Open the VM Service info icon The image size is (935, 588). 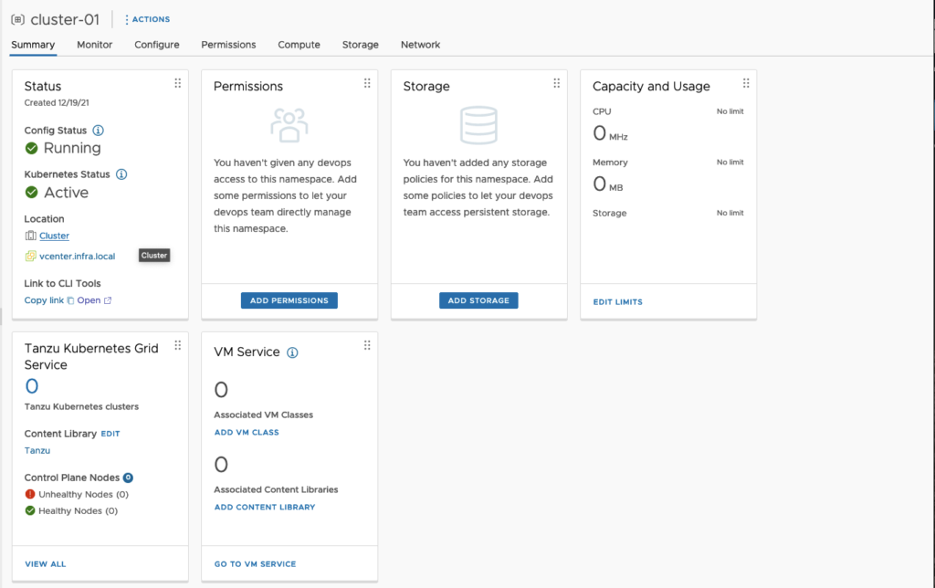pyautogui.click(x=291, y=352)
